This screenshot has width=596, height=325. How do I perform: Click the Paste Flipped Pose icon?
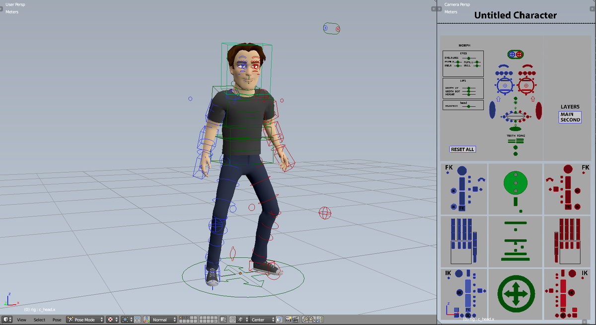coord(319,320)
